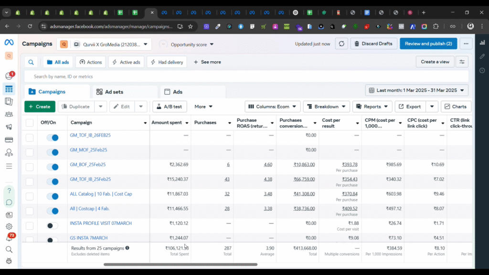Screen dimensions: 489x275
Task: Check the box for GM_TOF_IB_25Feb25 row
Action: click(x=30, y=181)
